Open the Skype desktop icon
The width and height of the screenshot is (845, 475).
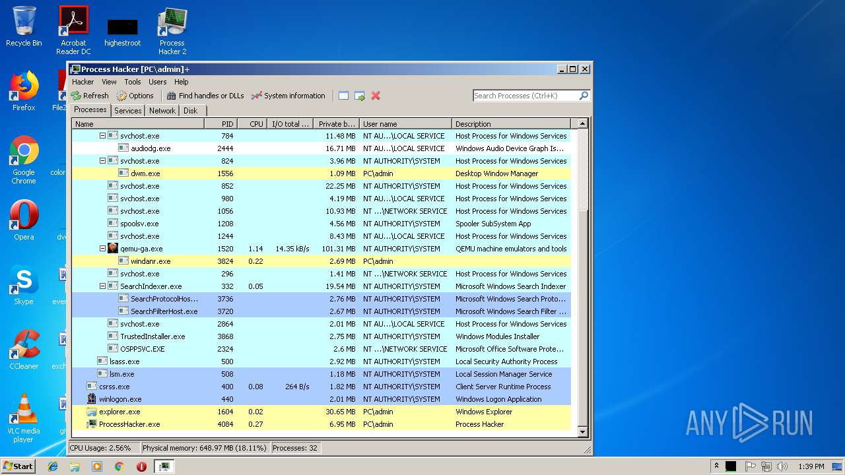[24, 285]
